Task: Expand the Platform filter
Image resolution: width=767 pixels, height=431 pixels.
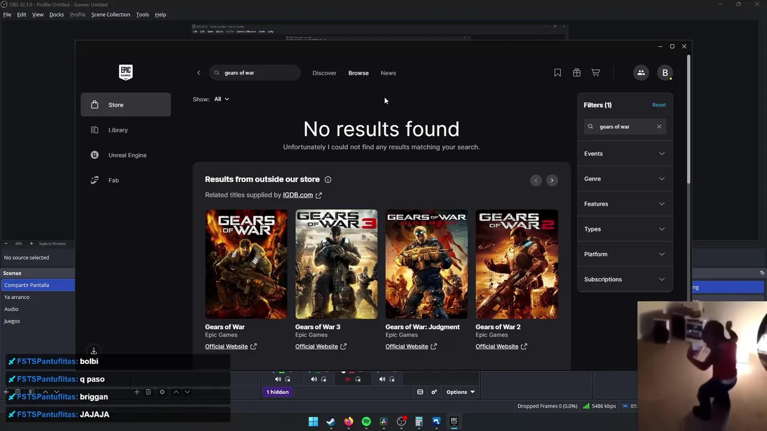Action: [x=624, y=254]
